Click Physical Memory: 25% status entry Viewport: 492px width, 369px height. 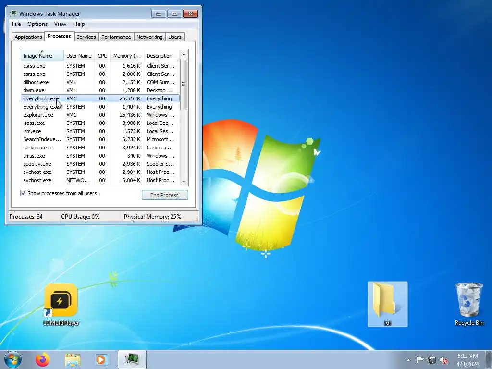pos(152,217)
